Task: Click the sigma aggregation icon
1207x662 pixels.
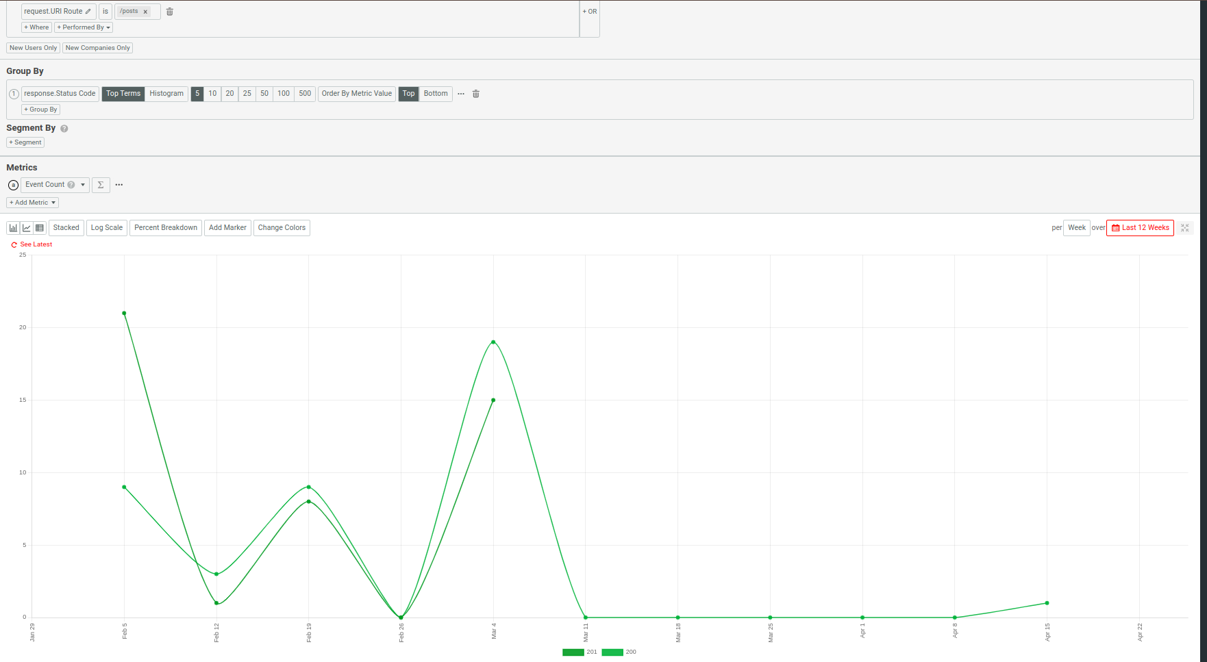Action: (x=101, y=185)
